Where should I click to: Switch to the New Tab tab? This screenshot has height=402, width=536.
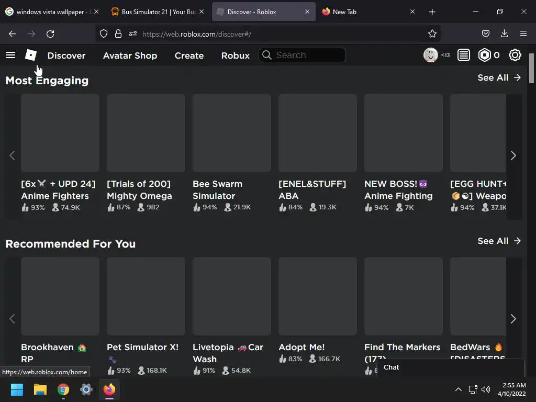pyautogui.click(x=367, y=12)
